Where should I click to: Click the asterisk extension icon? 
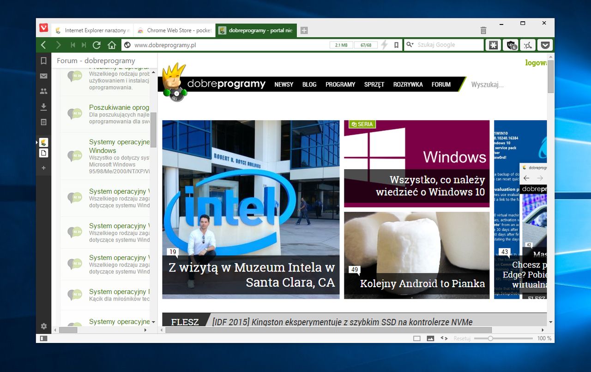coord(493,45)
